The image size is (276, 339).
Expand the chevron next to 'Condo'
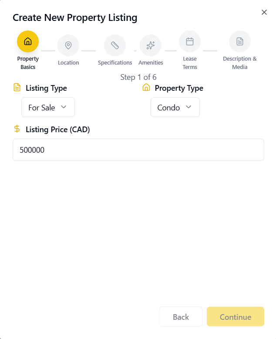188,107
